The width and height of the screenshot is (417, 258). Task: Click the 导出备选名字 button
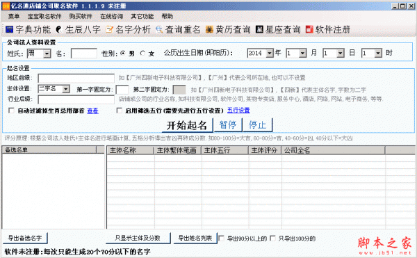(25, 238)
